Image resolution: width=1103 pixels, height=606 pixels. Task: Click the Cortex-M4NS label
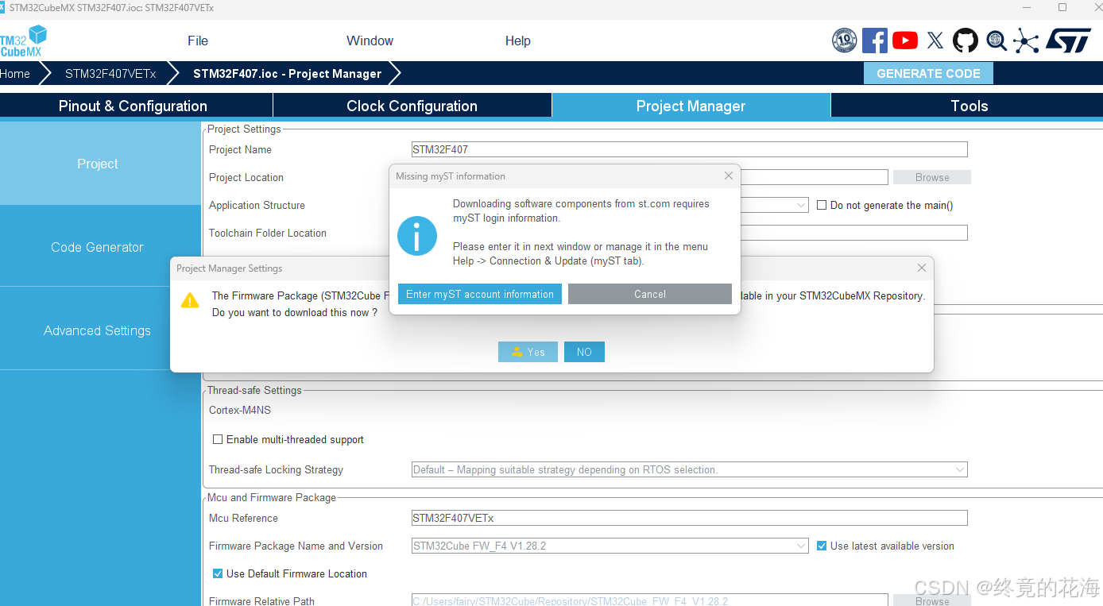[240, 411]
